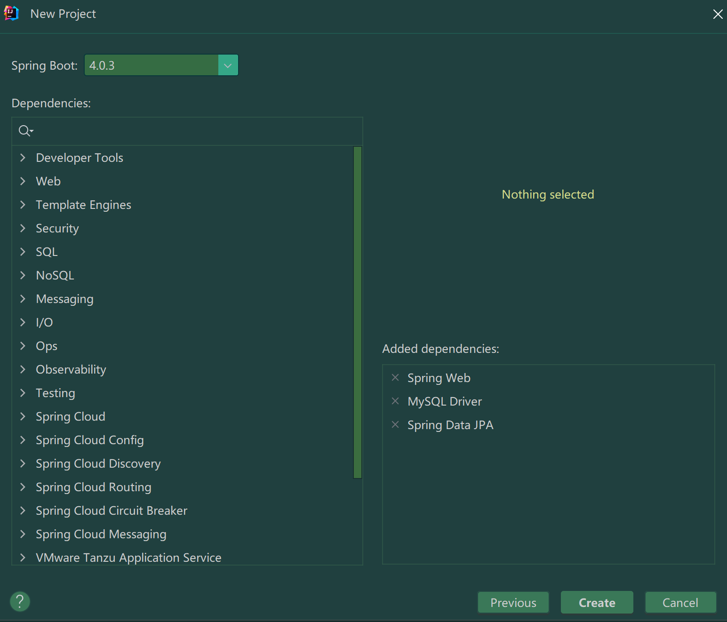The width and height of the screenshot is (727, 622).
Task: Select the Template Engines tree row
Action: 183,205
